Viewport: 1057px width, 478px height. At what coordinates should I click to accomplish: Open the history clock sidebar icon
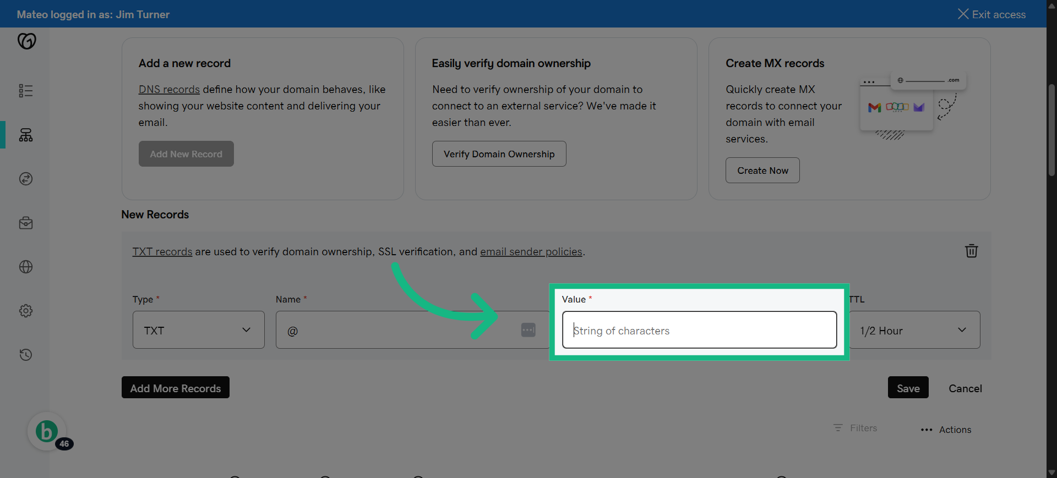26,355
